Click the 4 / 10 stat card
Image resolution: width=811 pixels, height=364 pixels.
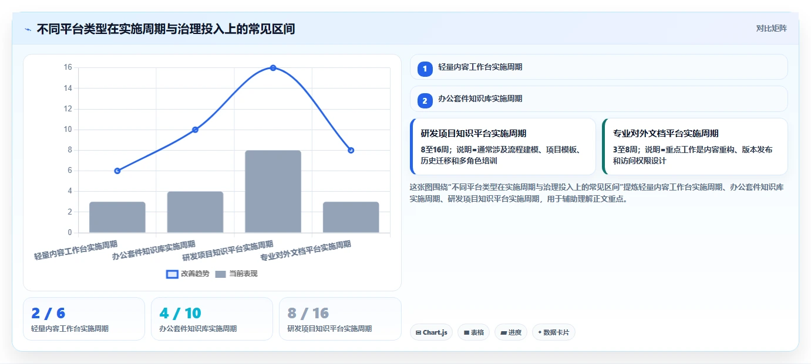(x=212, y=319)
